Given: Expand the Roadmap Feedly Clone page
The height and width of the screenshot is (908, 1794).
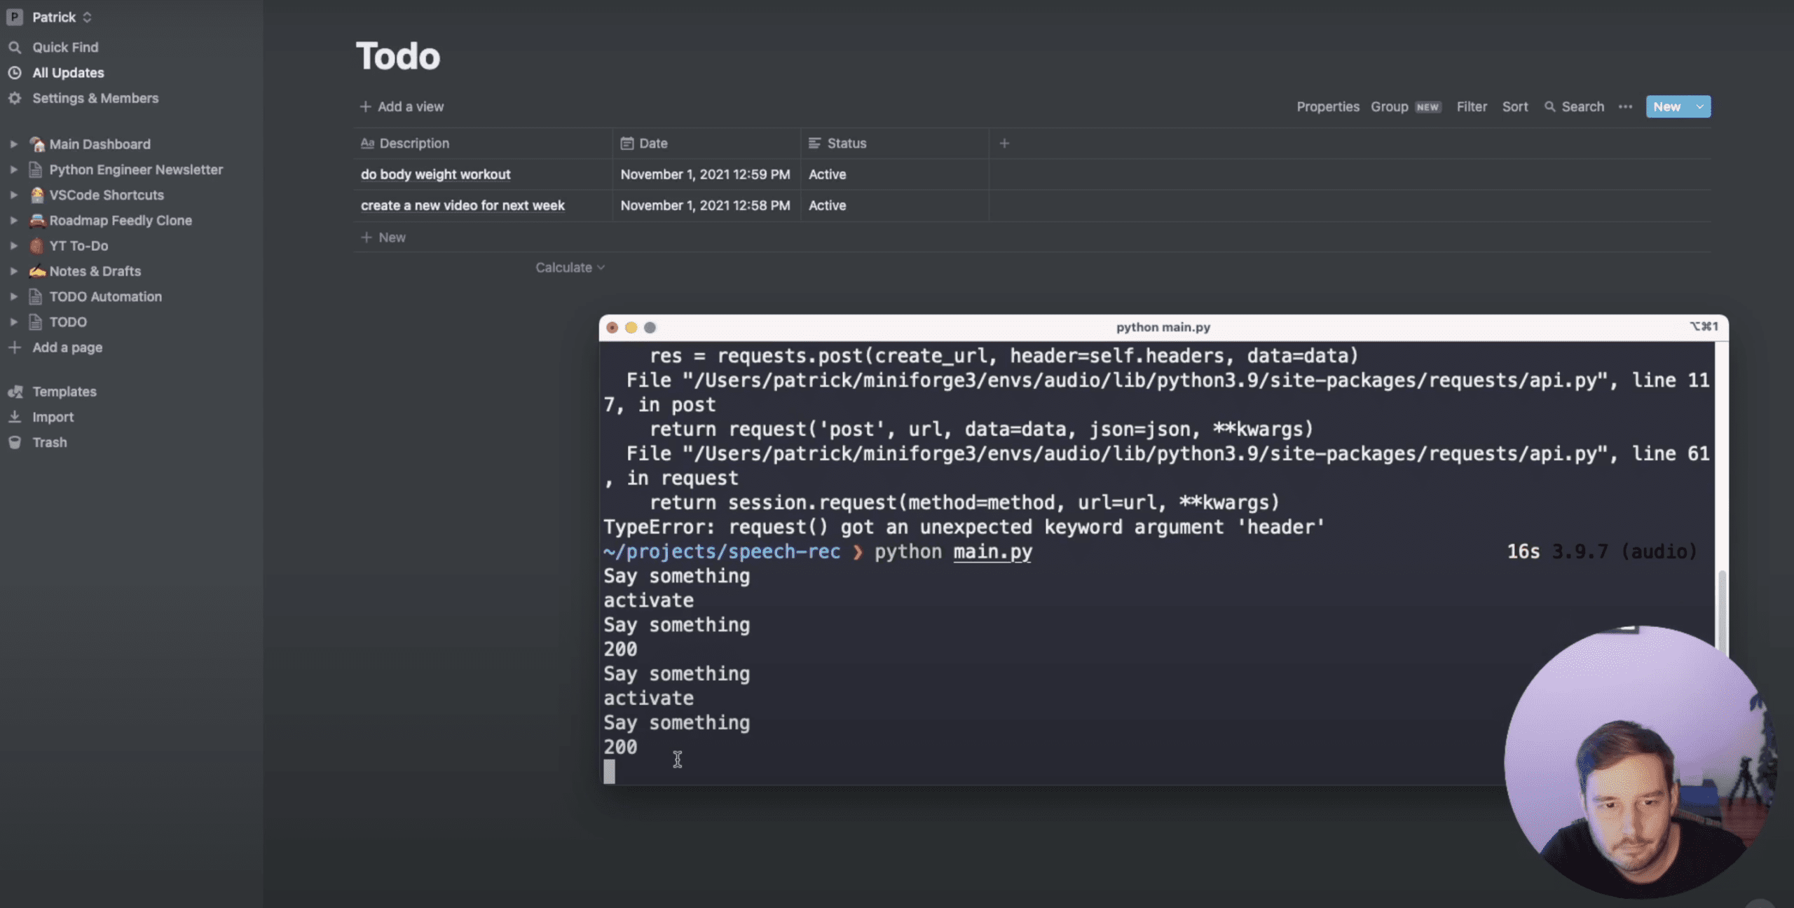Looking at the screenshot, I should coord(13,220).
